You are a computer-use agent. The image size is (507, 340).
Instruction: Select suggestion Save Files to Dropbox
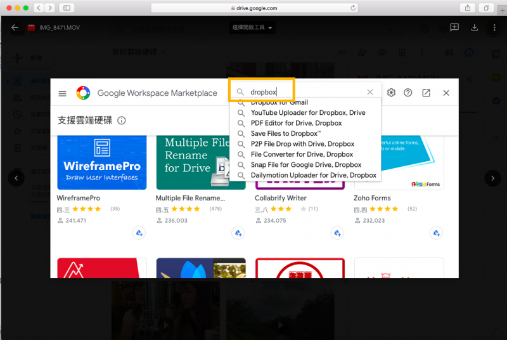pyautogui.click(x=305, y=133)
